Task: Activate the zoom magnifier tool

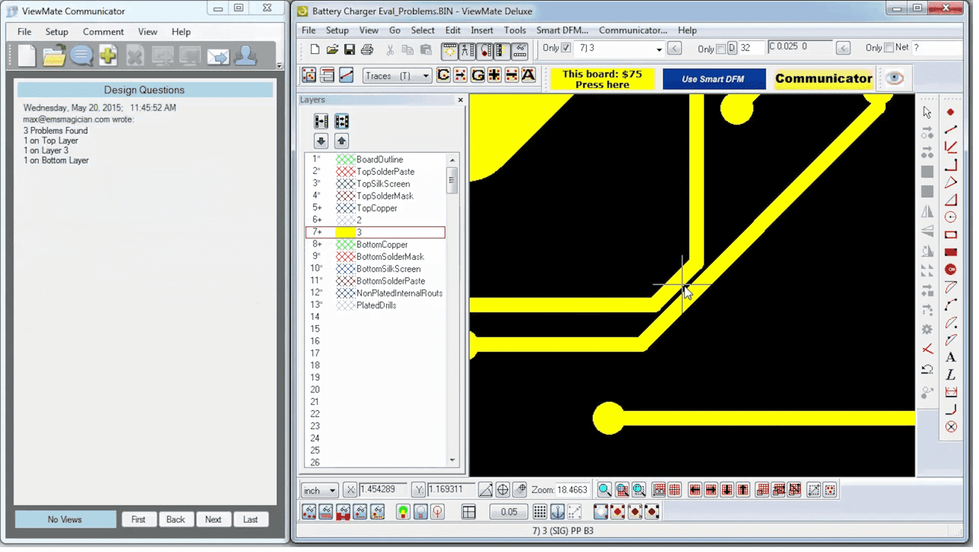Action: coord(604,489)
